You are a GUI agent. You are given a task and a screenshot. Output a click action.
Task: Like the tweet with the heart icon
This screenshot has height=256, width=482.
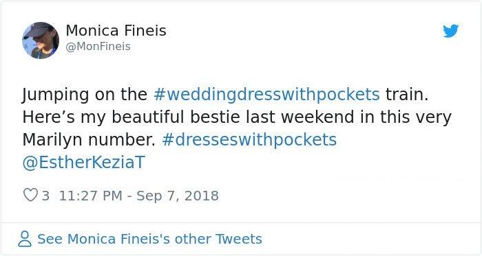coord(30,195)
